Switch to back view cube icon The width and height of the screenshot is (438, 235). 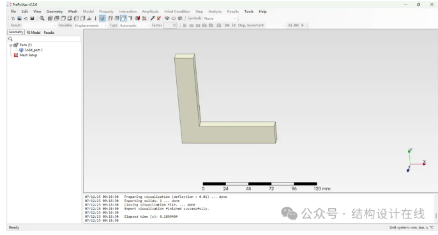57,19
